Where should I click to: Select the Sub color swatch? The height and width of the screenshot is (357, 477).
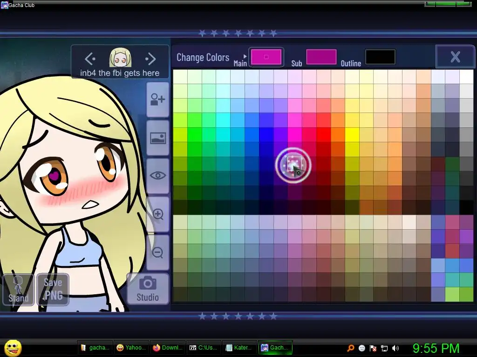(x=321, y=57)
